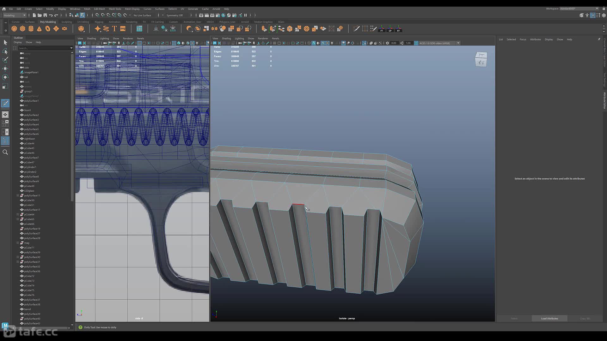This screenshot has height=341, width=607.
Task: Toggle Modeling Toolkit panel icon
Action: pos(581,15)
